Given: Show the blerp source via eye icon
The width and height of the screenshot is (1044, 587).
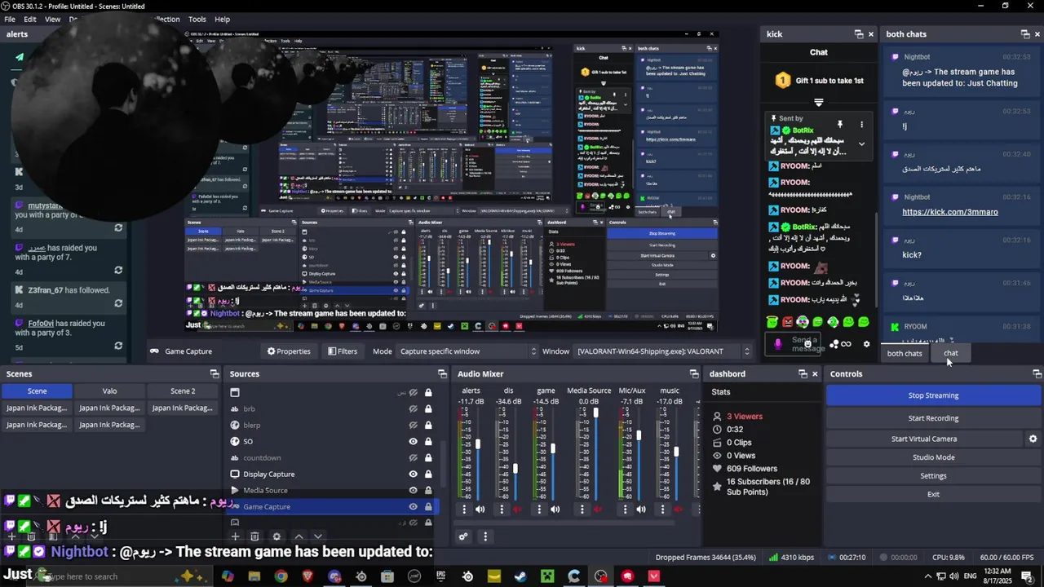Looking at the screenshot, I should click(413, 425).
